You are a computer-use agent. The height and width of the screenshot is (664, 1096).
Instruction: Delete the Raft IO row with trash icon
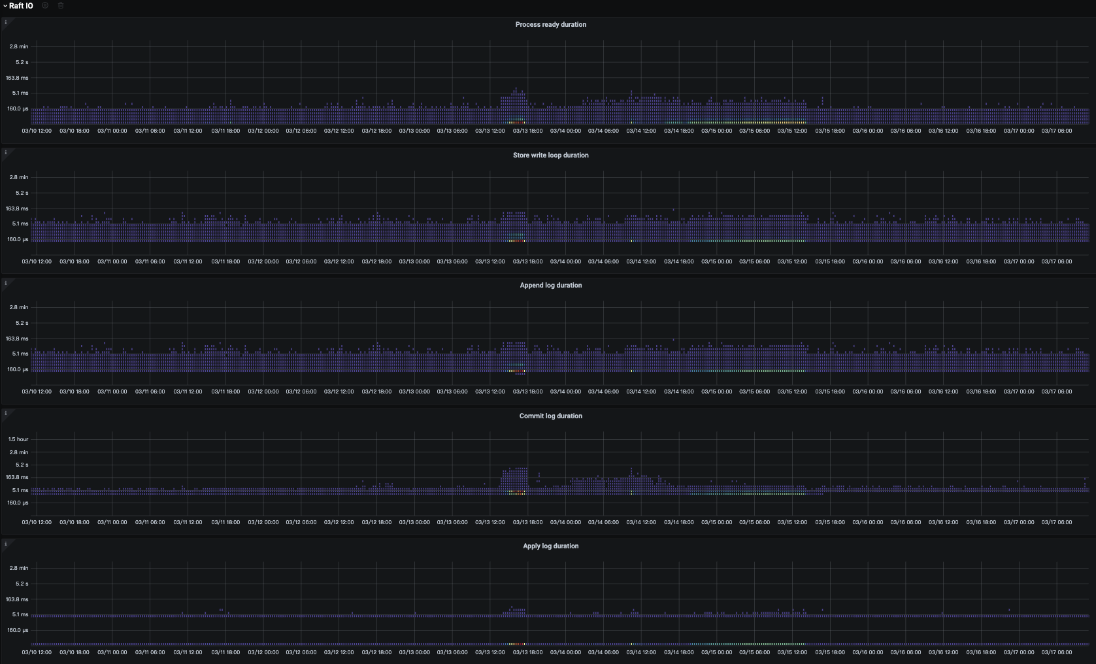click(61, 5)
